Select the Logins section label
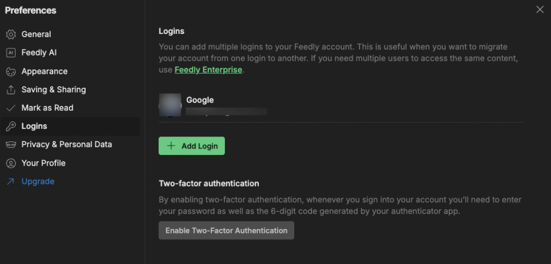The height and width of the screenshot is (264, 551). [34, 126]
